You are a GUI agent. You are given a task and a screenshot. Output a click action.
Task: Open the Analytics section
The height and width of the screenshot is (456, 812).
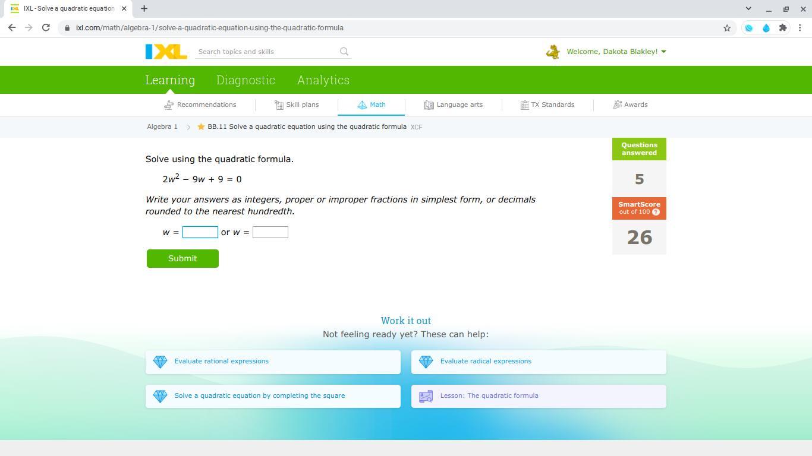[x=323, y=80]
